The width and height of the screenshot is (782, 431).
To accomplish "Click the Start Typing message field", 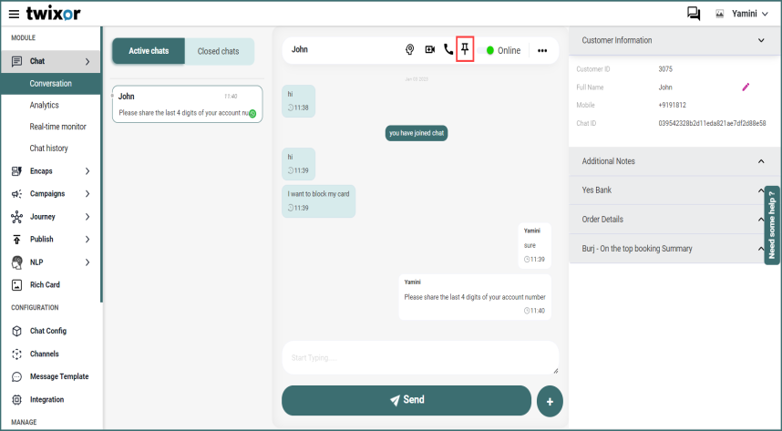I will tap(419, 357).
